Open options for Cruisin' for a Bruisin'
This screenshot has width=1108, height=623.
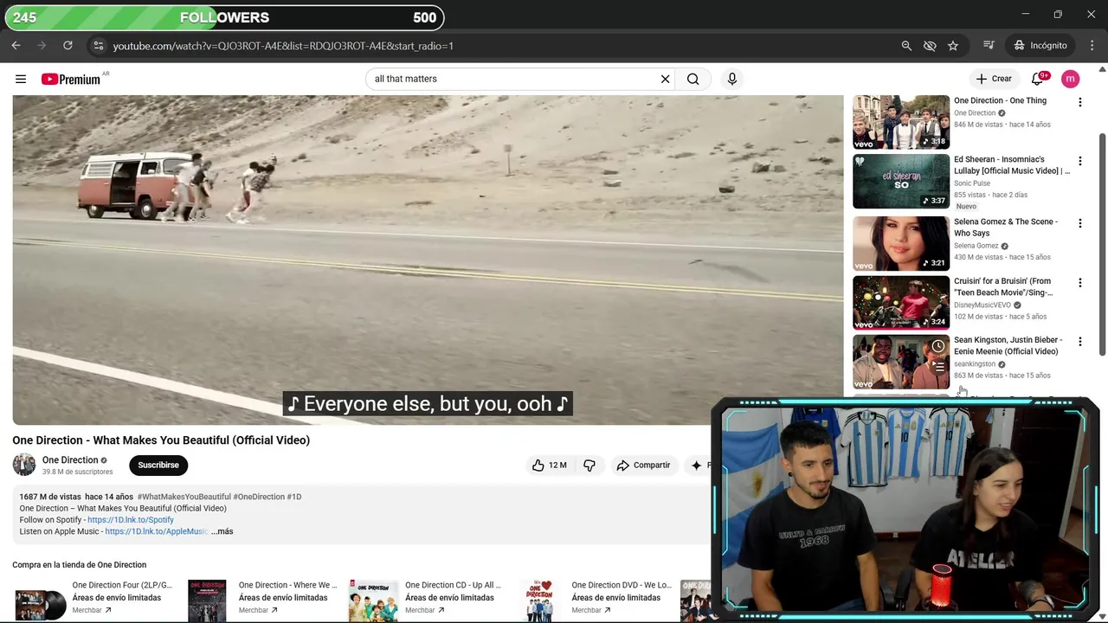pyautogui.click(x=1079, y=282)
